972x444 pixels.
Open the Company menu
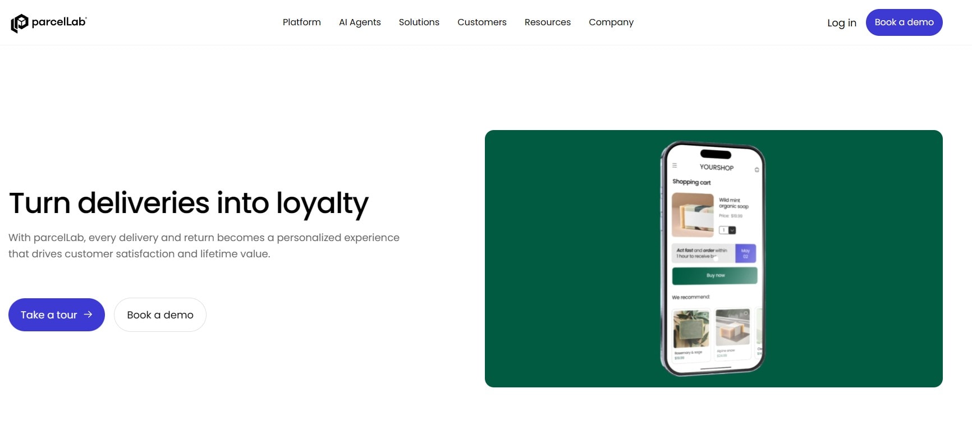(611, 22)
